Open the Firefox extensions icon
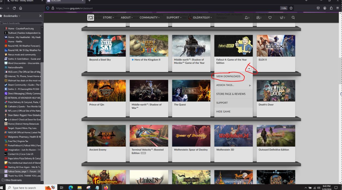Screen dimensions: 342x190 [331, 8]
